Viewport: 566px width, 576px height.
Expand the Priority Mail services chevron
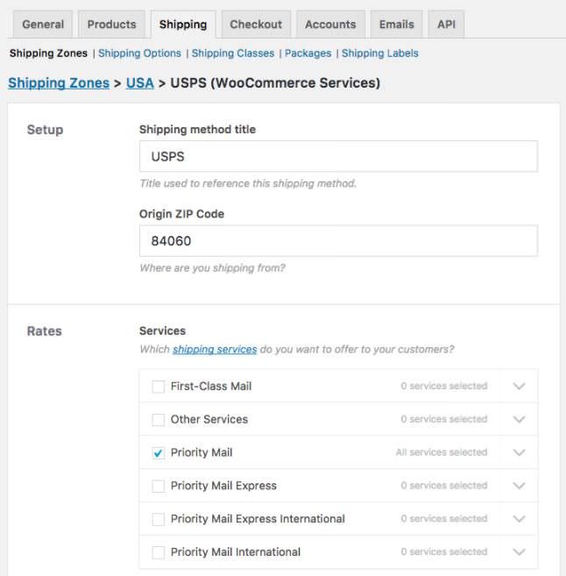[x=519, y=452]
